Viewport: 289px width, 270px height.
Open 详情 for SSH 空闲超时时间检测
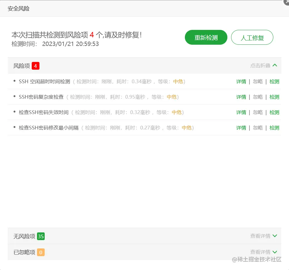pos(241,81)
